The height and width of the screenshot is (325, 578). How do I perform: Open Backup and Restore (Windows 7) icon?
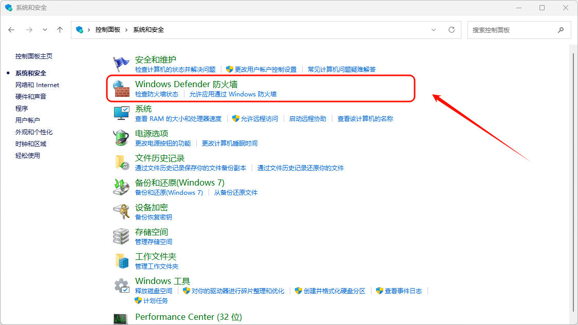121,187
